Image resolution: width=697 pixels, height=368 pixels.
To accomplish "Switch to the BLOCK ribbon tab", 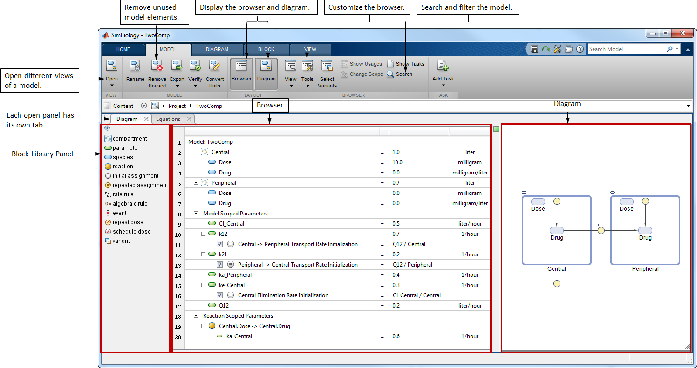I will (266, 49).
